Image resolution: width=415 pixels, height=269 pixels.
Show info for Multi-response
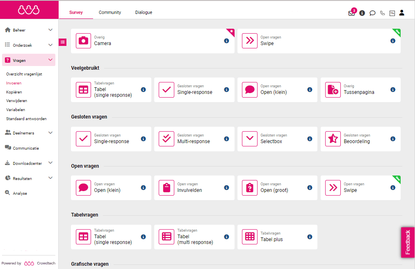[x=226, y=139]
